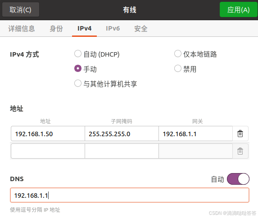258x218 pixels.
Task: Click the DNS server input field
Action: point(130,195)
